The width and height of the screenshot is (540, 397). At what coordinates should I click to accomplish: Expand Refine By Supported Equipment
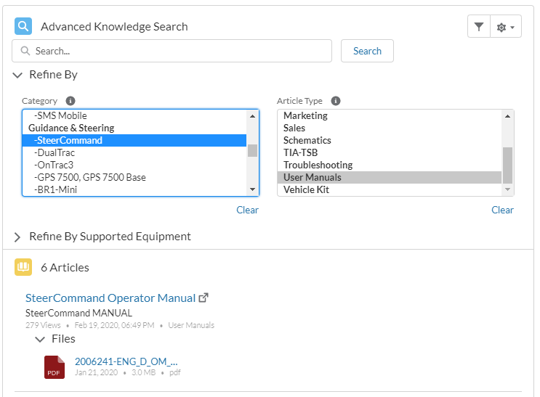point(17,237)
